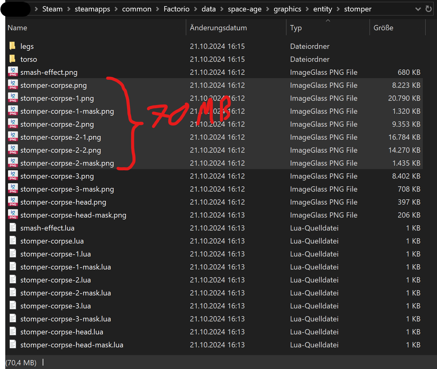
Task: Click the 680 KB size cell
Action: (409, 72)
